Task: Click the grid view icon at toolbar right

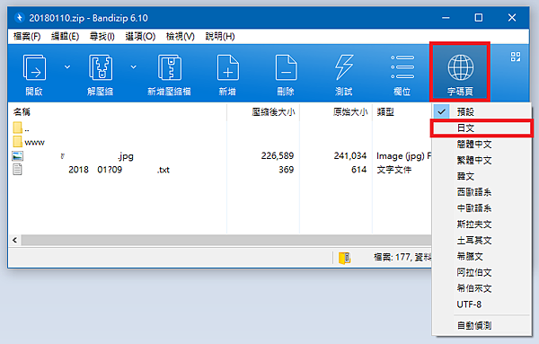Action: coord(516,57)
